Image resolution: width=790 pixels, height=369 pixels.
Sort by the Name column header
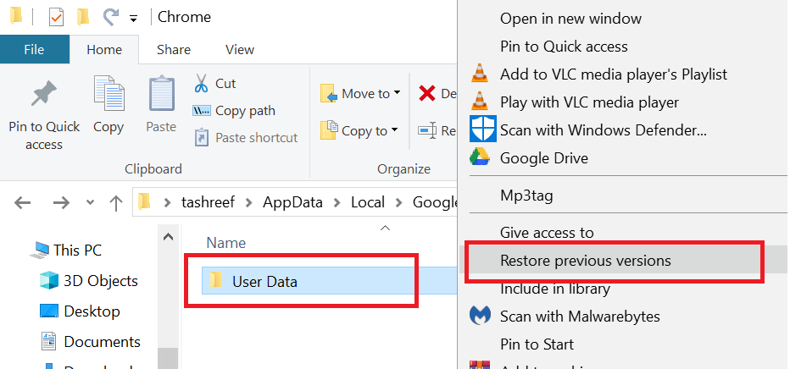pyautogui.click(x=226, y=243)
